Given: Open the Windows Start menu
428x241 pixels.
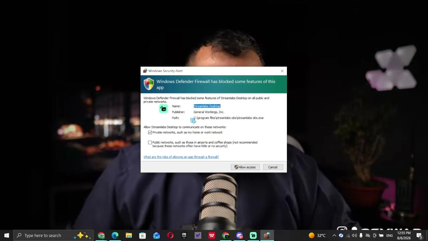Looking at the screenshot, I should (x=7, y=235).
